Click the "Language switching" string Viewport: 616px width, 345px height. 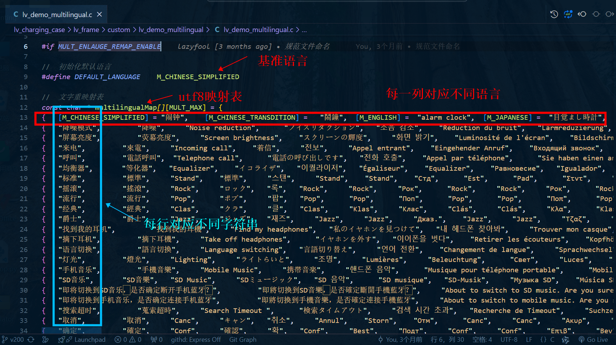pos(243,249)
